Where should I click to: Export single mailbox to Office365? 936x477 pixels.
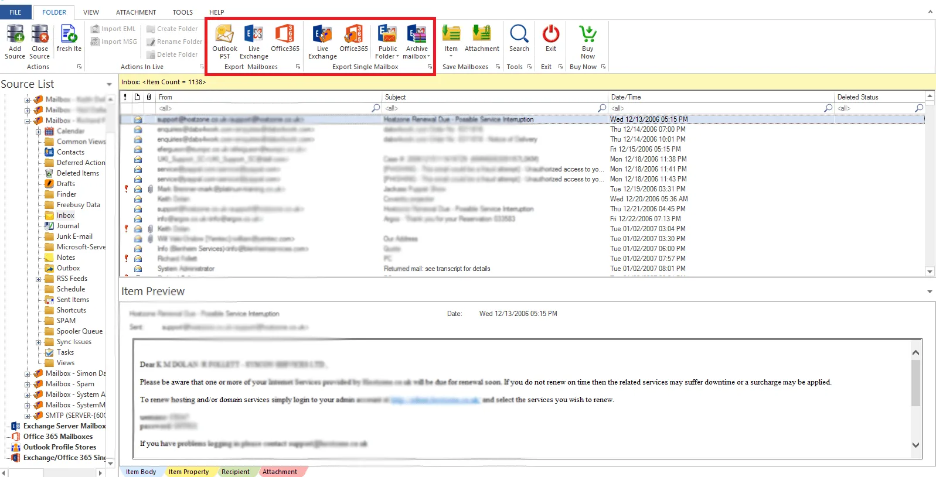pyautogui.click(x=353, y=38)
